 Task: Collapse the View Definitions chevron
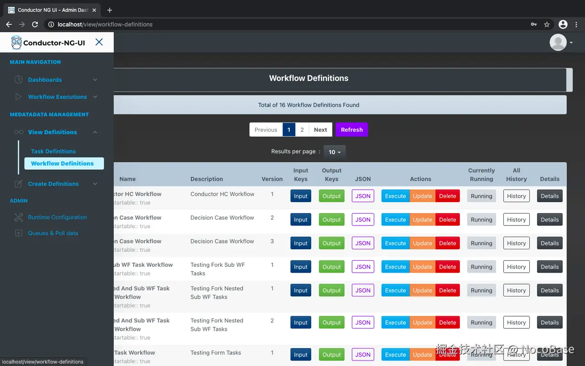[x=95, y=132]
